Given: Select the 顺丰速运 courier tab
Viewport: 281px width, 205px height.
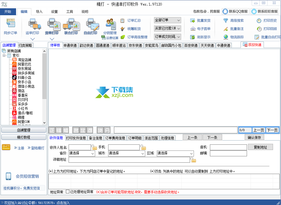Looking at the screenshot, I should tap(119, 45).
